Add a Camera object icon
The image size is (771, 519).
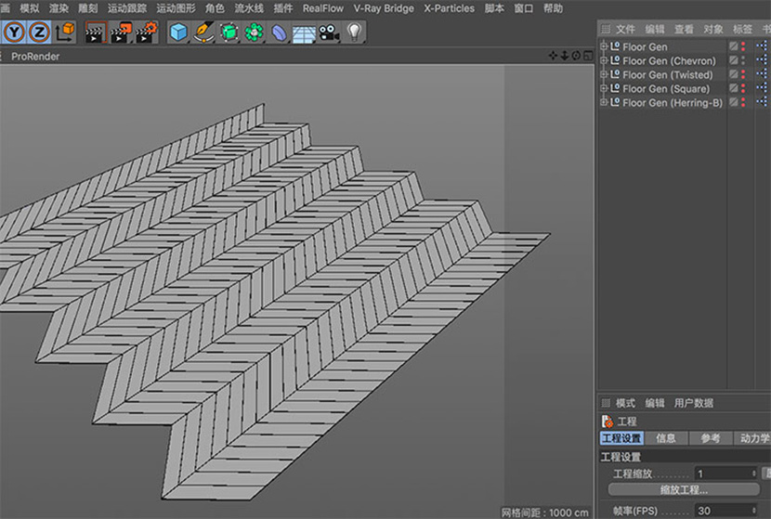pyautogui.click(x=329, y=32)
